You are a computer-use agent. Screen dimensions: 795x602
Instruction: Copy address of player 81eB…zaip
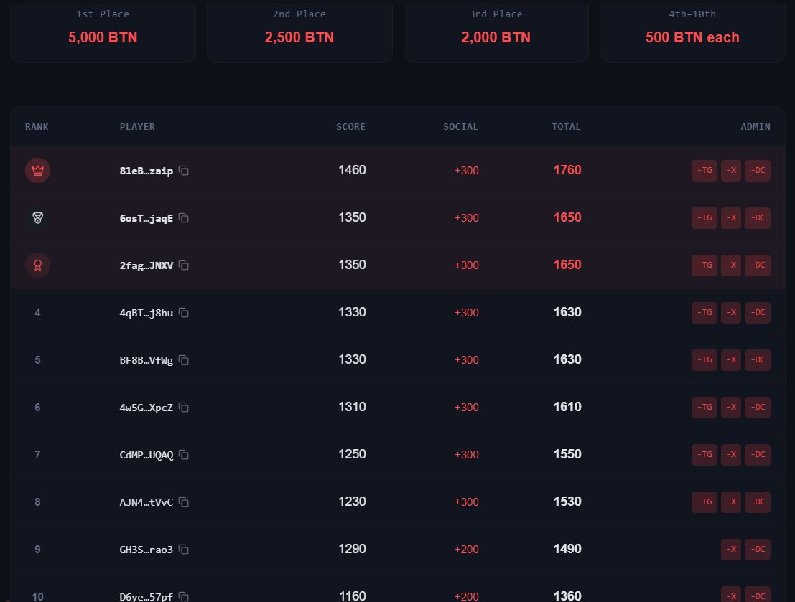184,171
